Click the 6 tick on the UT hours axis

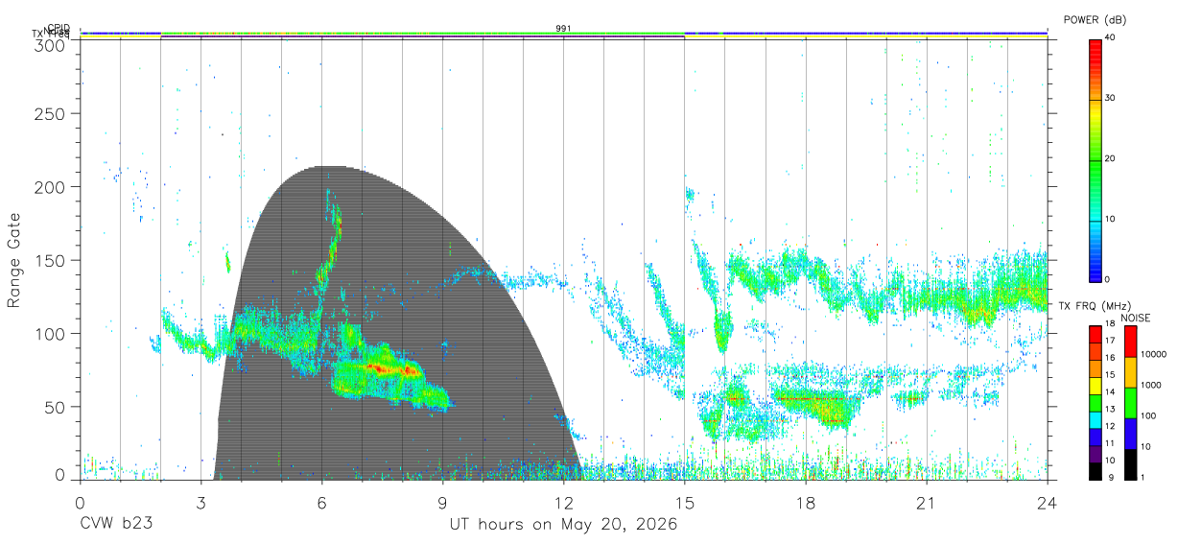(322, 502)
